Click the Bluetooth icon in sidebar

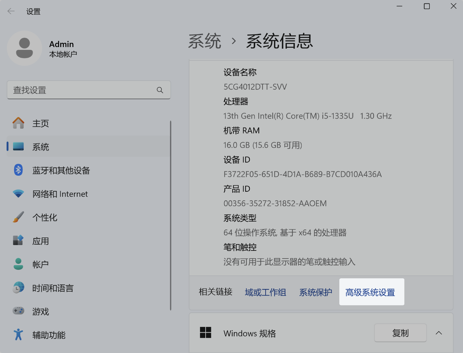coord(18,170)
